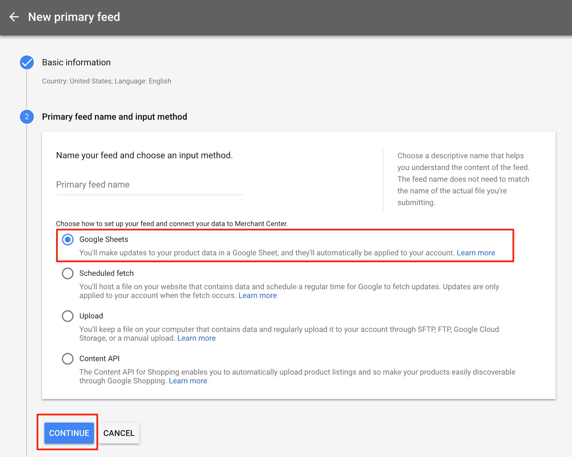Open Learn more link for Content API

188,381
